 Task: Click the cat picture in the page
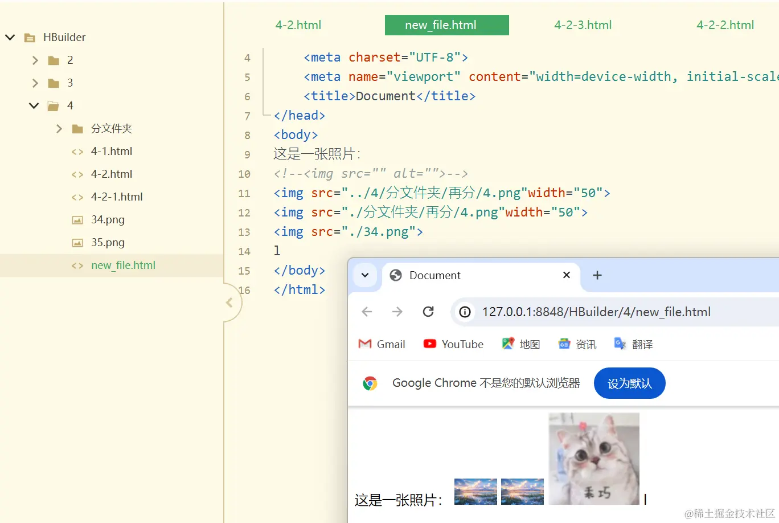pyautogui.click(x=594, y=459)
